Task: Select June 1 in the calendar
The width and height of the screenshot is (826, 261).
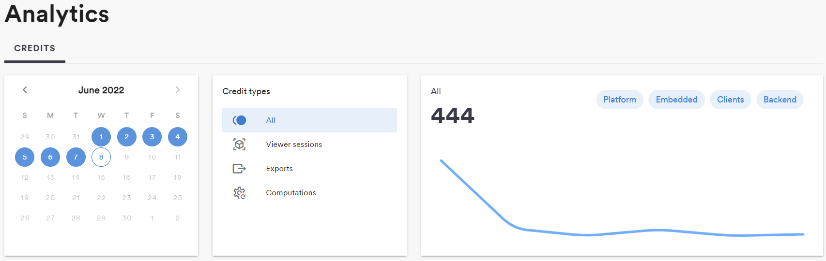Action: pos(101,137)
